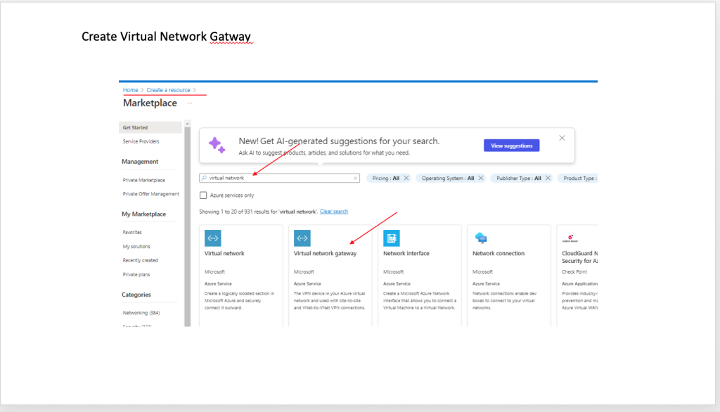Enable the Azure services only checkbox
This screenshot has height=412, width=720.
pyautogui.click(x=203, y=195)
